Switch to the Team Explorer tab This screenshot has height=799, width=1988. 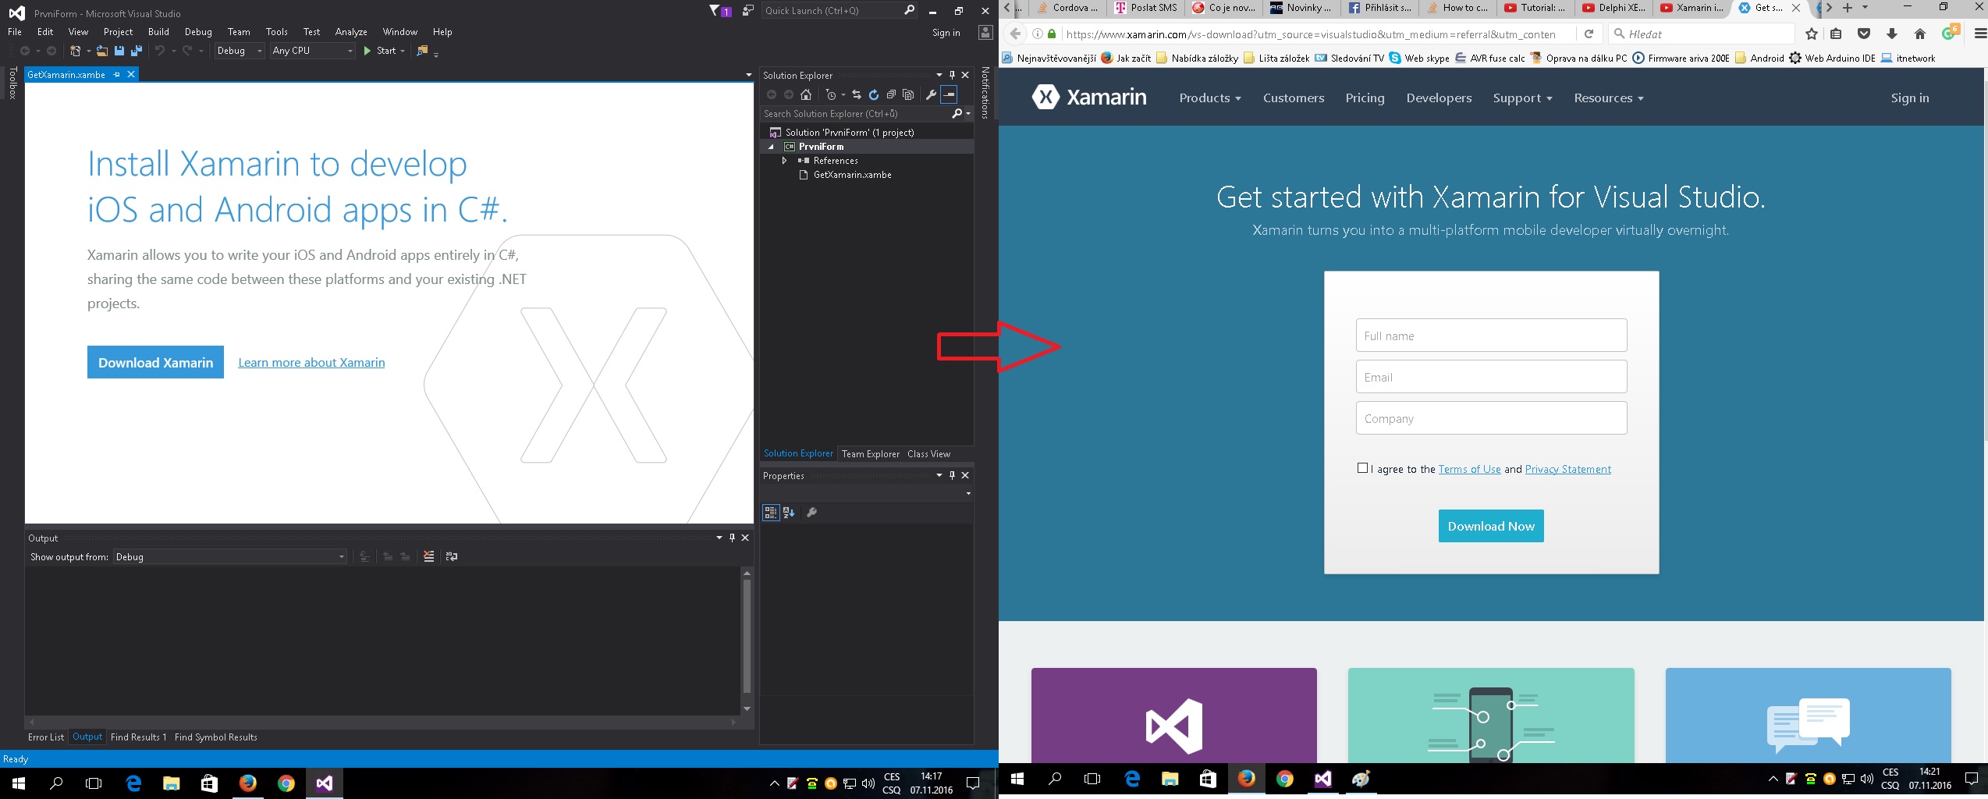(x=871, y=454)
